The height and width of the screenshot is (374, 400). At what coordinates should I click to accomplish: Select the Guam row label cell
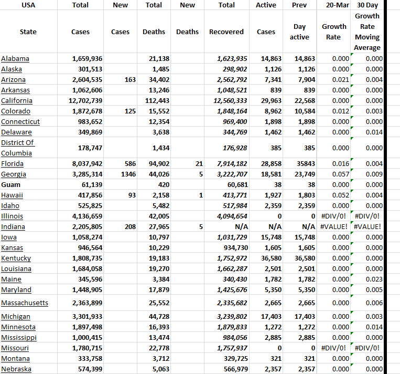click(11, 185)
